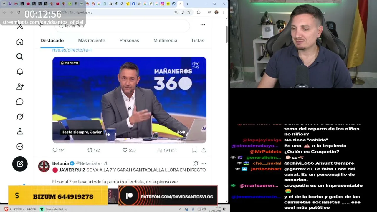Screen dimensions: 377x212
Task: Bookmark this page with the star icon
Action: 189,12
